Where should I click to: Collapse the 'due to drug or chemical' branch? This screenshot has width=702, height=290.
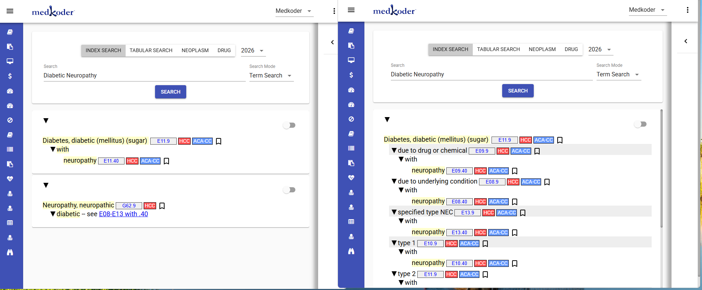click(x=394, y=151)
